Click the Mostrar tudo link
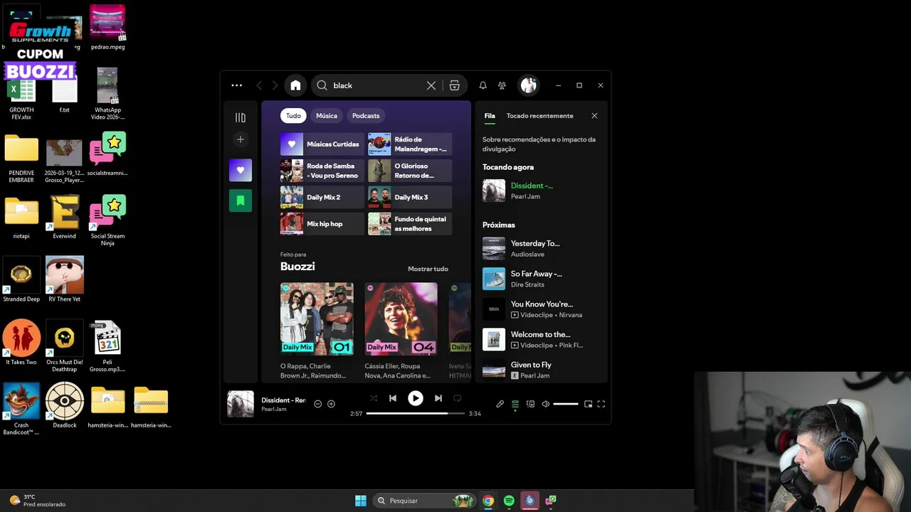 click(428, 269)
